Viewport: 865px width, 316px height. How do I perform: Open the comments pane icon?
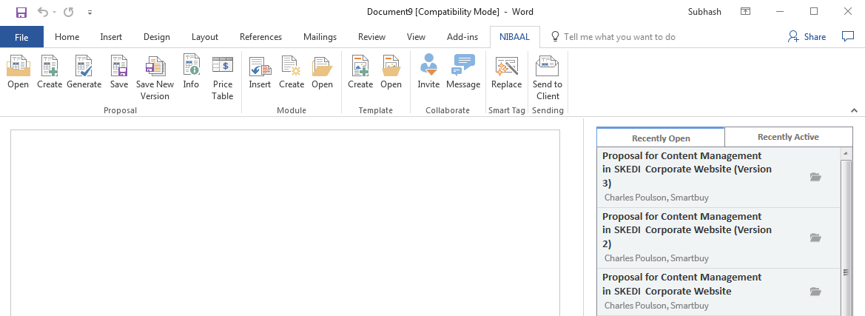[848, 36]
